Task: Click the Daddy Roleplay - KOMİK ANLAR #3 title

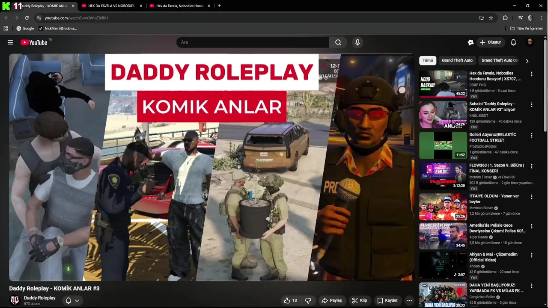Action: click(x=54, y=288)
